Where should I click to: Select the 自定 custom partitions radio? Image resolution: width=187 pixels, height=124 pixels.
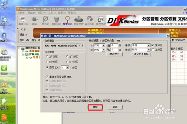tap(47, 68)
